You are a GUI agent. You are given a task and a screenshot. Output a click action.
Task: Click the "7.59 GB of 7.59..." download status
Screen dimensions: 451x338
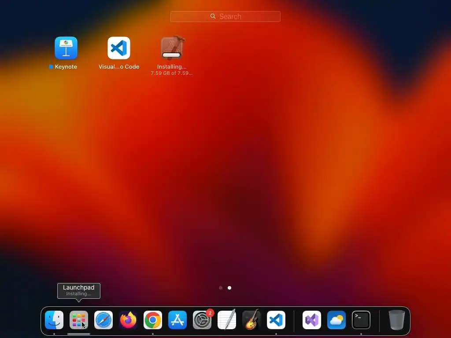pos(172,73)
